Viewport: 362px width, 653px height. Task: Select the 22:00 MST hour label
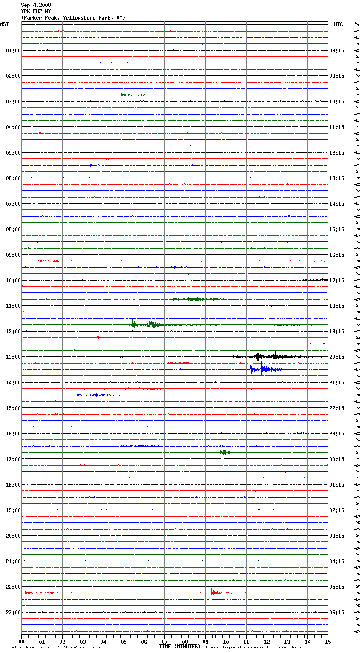(13, 587)
